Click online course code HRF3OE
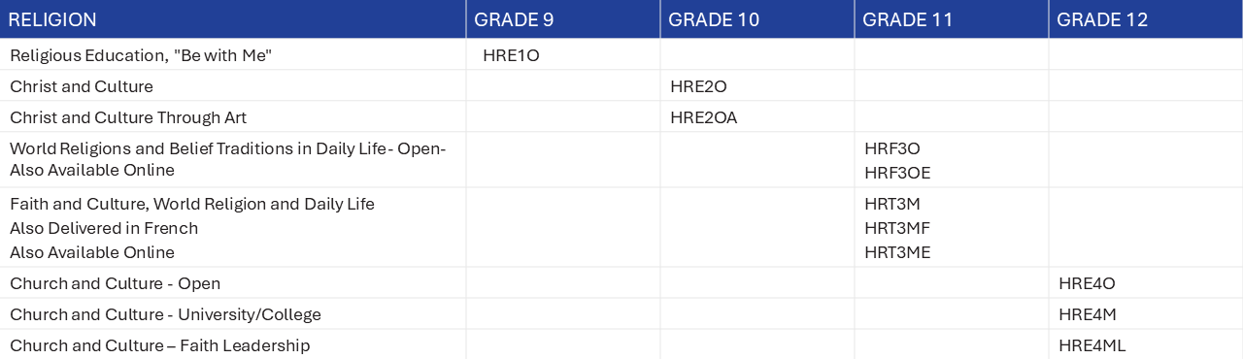The width and height of the screenshot is (1243, 359). coord(897,173)
